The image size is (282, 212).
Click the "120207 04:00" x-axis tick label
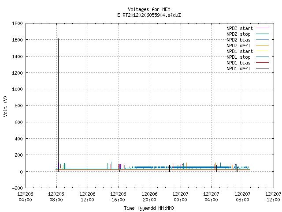coord(211,197)
